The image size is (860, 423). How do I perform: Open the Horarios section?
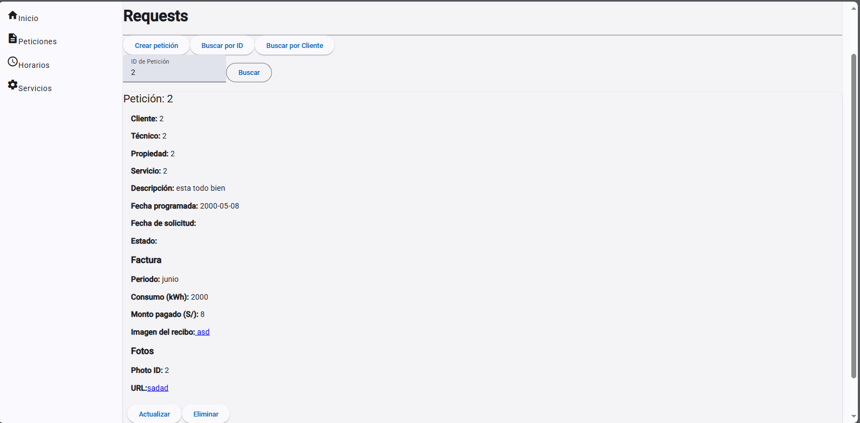(x=34, y=65)
